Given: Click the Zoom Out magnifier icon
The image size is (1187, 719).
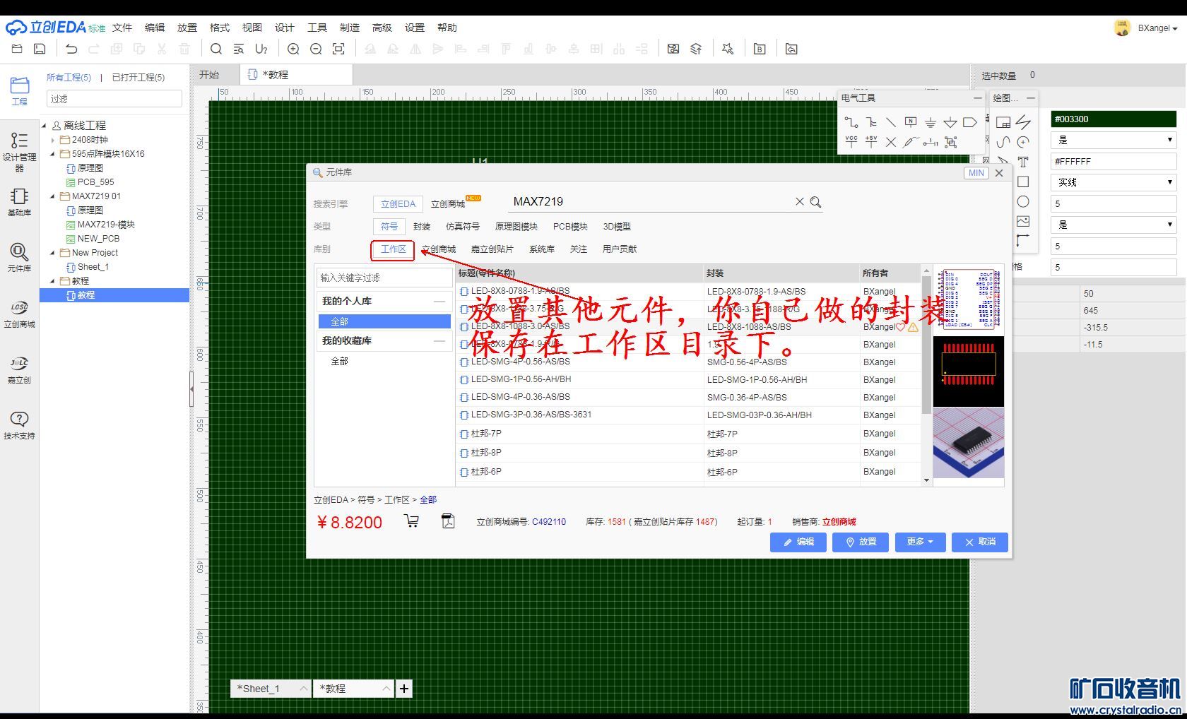Looking at the screenshot, I should 316,49.
